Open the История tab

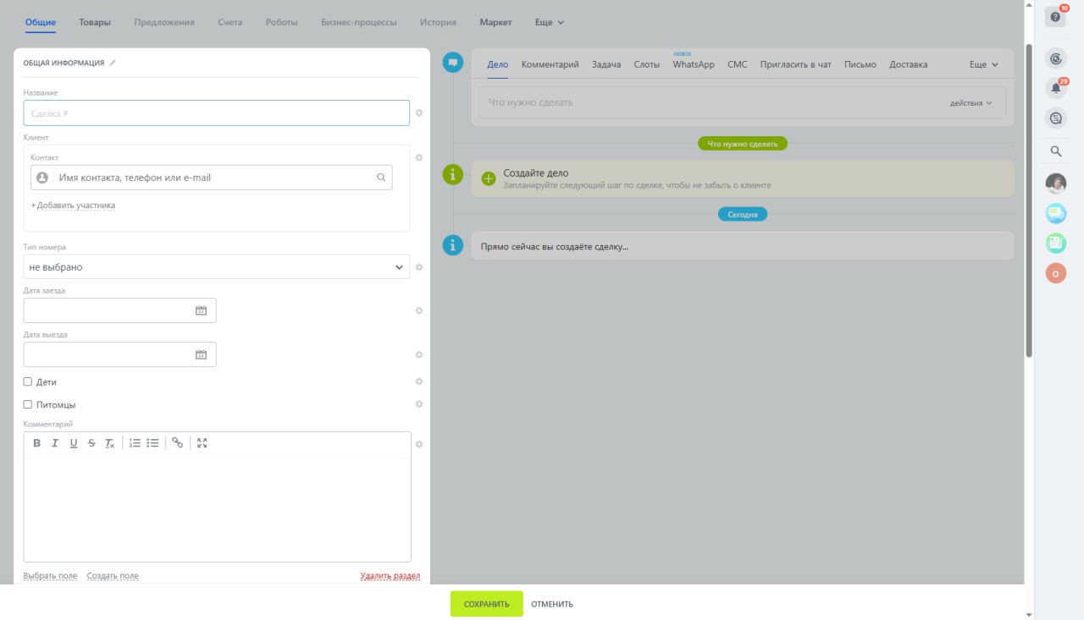point(438,22)
